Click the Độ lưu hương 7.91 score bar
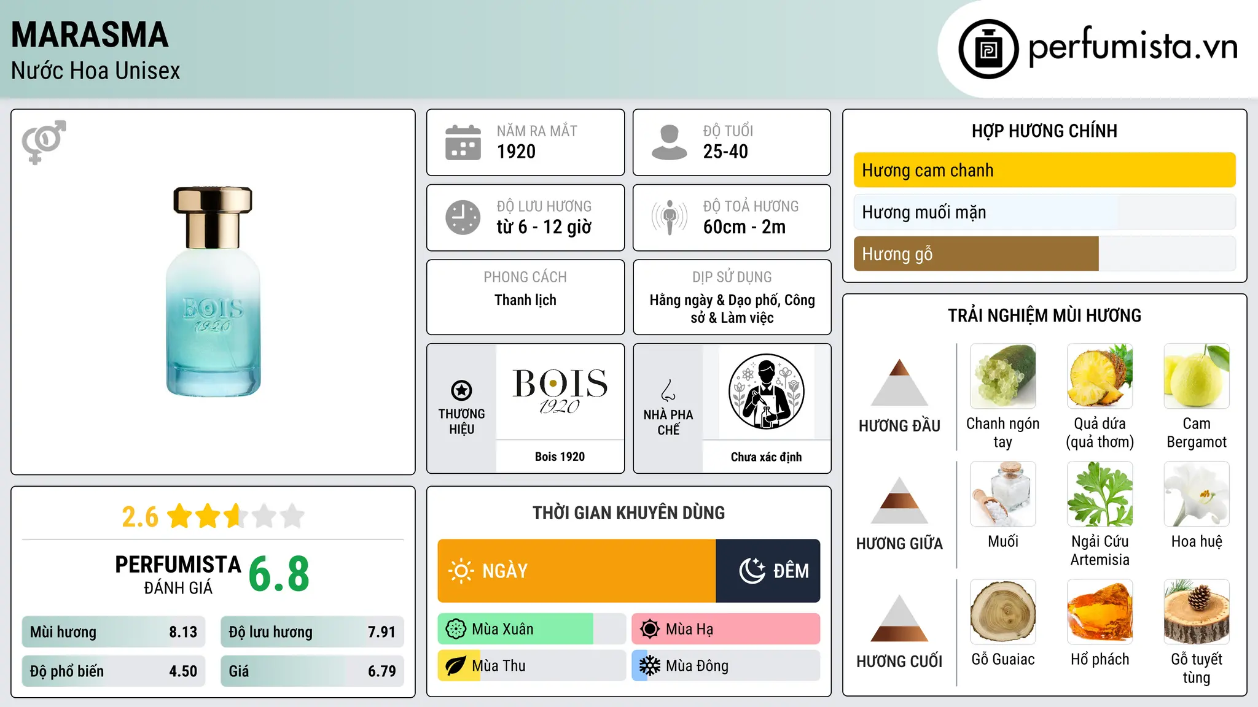This screenshot has width=1258, height=707. pos(312,632)
